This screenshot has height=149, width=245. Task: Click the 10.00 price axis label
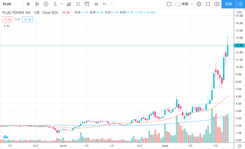[x=239, y=67]
